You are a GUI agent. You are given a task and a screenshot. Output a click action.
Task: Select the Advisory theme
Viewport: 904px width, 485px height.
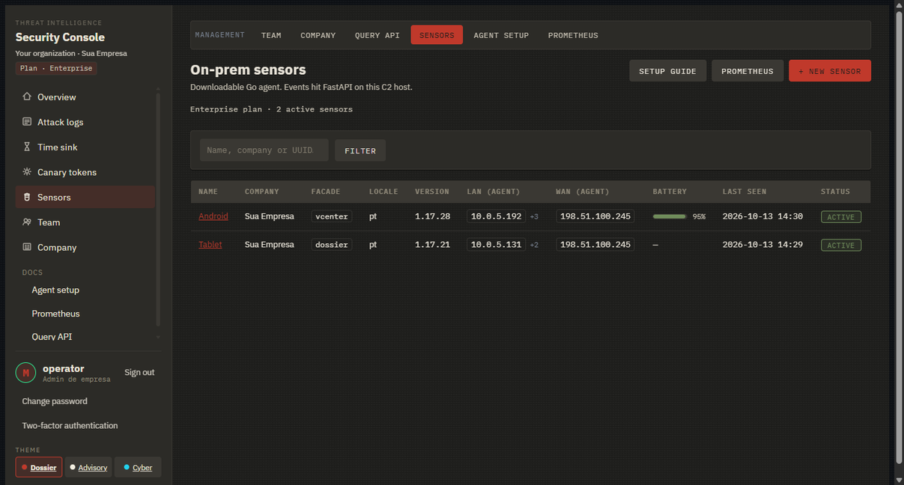coord(88,467)
